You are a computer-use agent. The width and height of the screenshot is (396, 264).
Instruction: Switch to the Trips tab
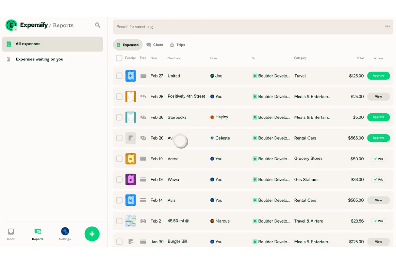click(x=177, y=45)
